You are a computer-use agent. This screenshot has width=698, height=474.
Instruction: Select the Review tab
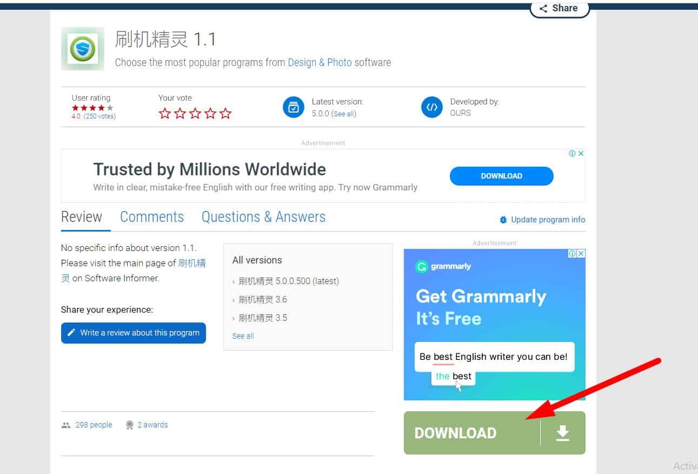click(x=82, y=217)
